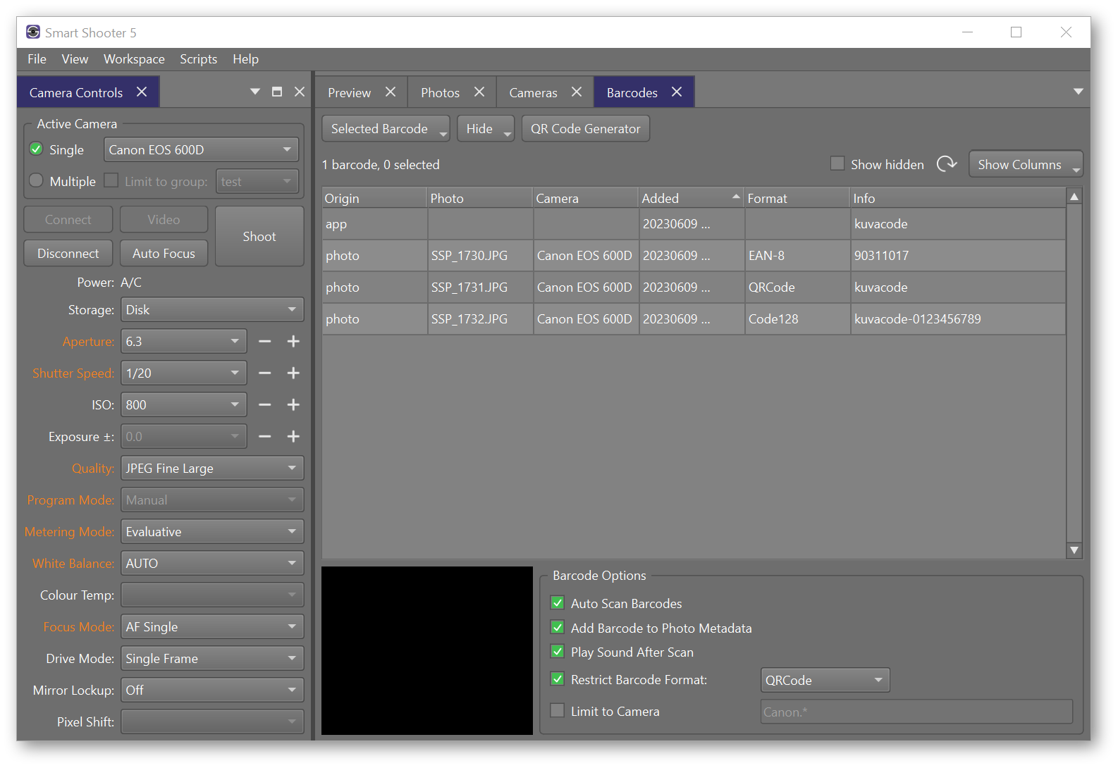
Task: Open the Selected Barcode menu button
Action: [x=386, y=129]
